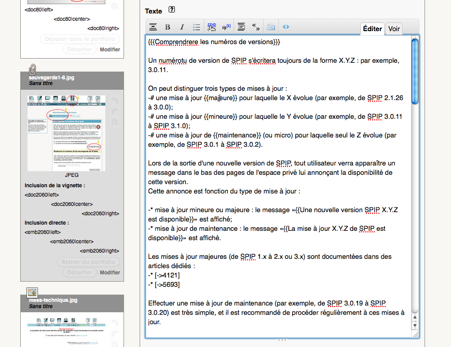The height and width of the screenshot is (347, 451).
Task: Click the blockquote paragraph toolbar icon
Action: [x=241, y=27]
